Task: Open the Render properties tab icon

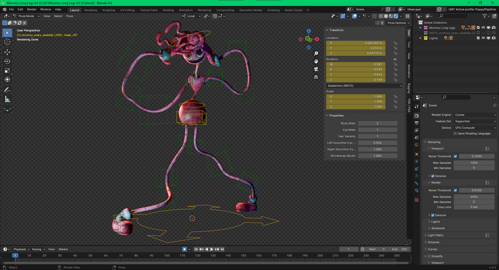Action: click(x=417, y=116)
